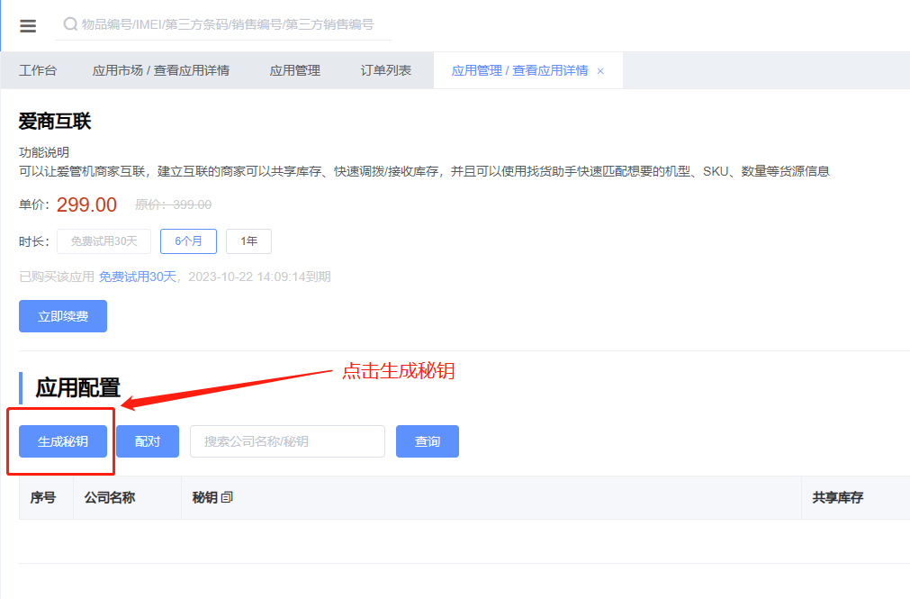Switch to the 订单列表 tab
The height and width of the screenshot is (599, 910).
pos(386,70)
